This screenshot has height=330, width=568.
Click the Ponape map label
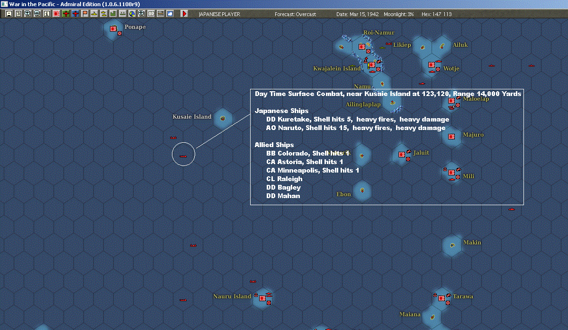(x=135, y=27)
